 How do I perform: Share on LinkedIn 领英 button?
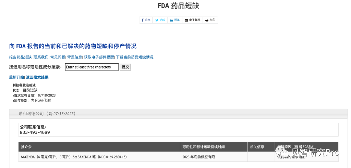(x=175, y=20)
